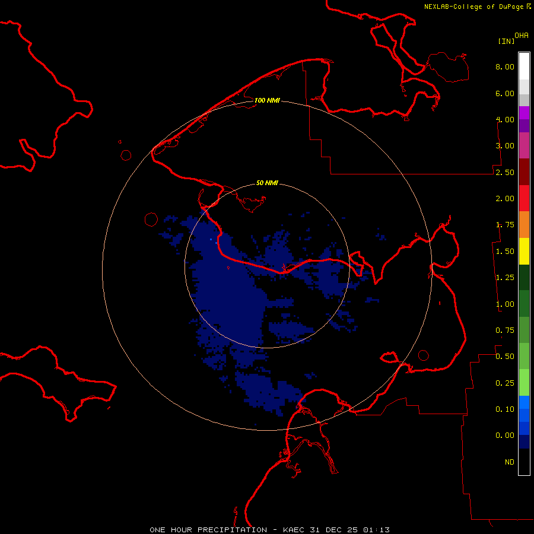
Task: Click the 8.00 legend value
Action: pos(505,66)
